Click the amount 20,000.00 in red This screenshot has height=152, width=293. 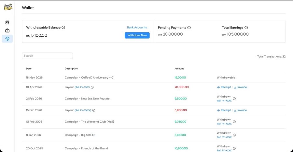[182, 87]
